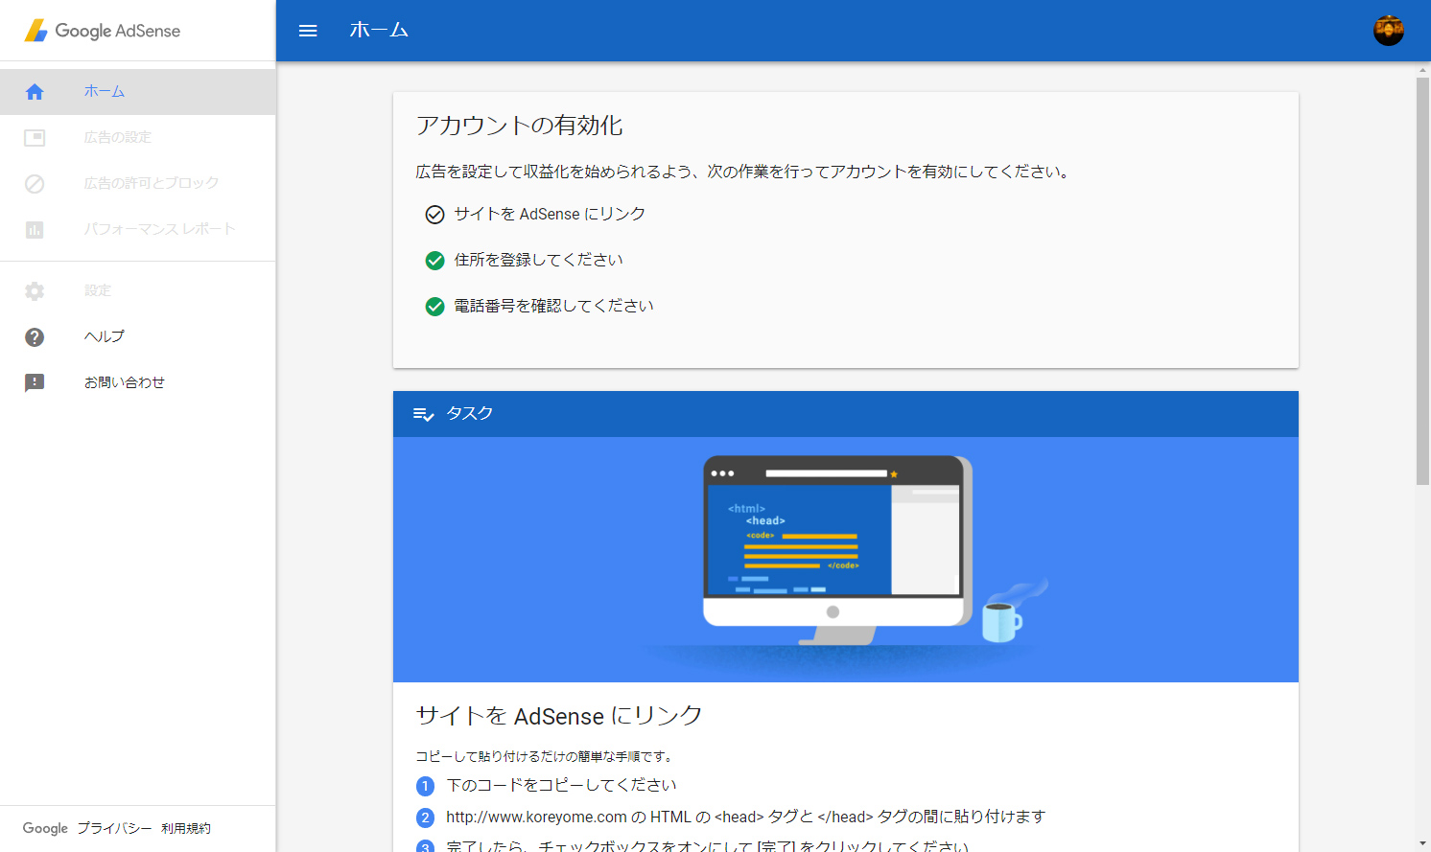Click green check beside 電話番号を確認してください
Viewport: 1431px width, 852px height.
pyautogui.click(x=434, y=307)
